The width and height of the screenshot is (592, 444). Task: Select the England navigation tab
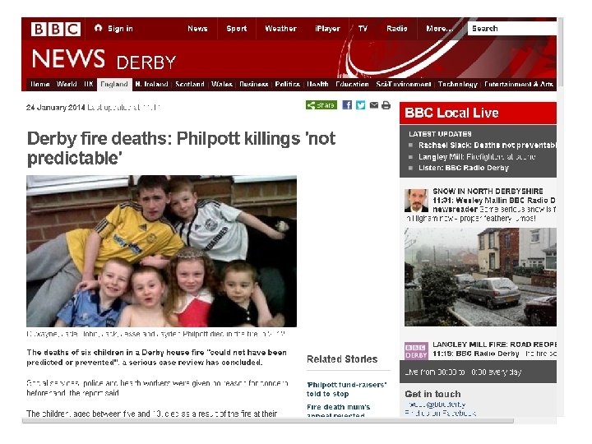pos(114,84)
